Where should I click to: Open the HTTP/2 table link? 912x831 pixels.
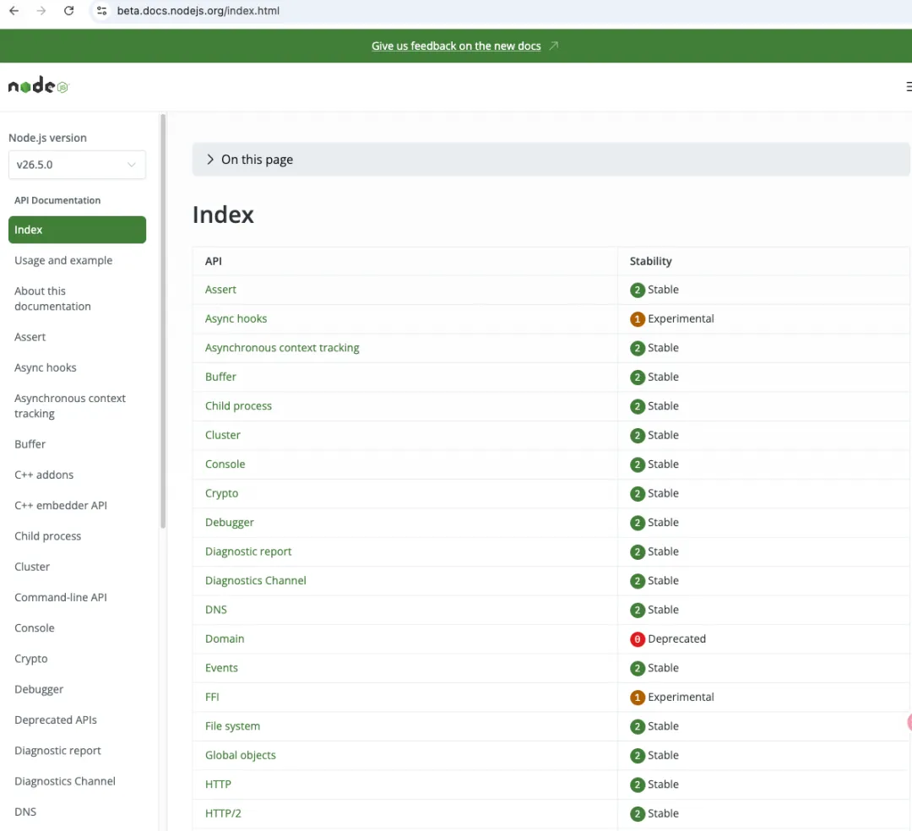point(223,813)
